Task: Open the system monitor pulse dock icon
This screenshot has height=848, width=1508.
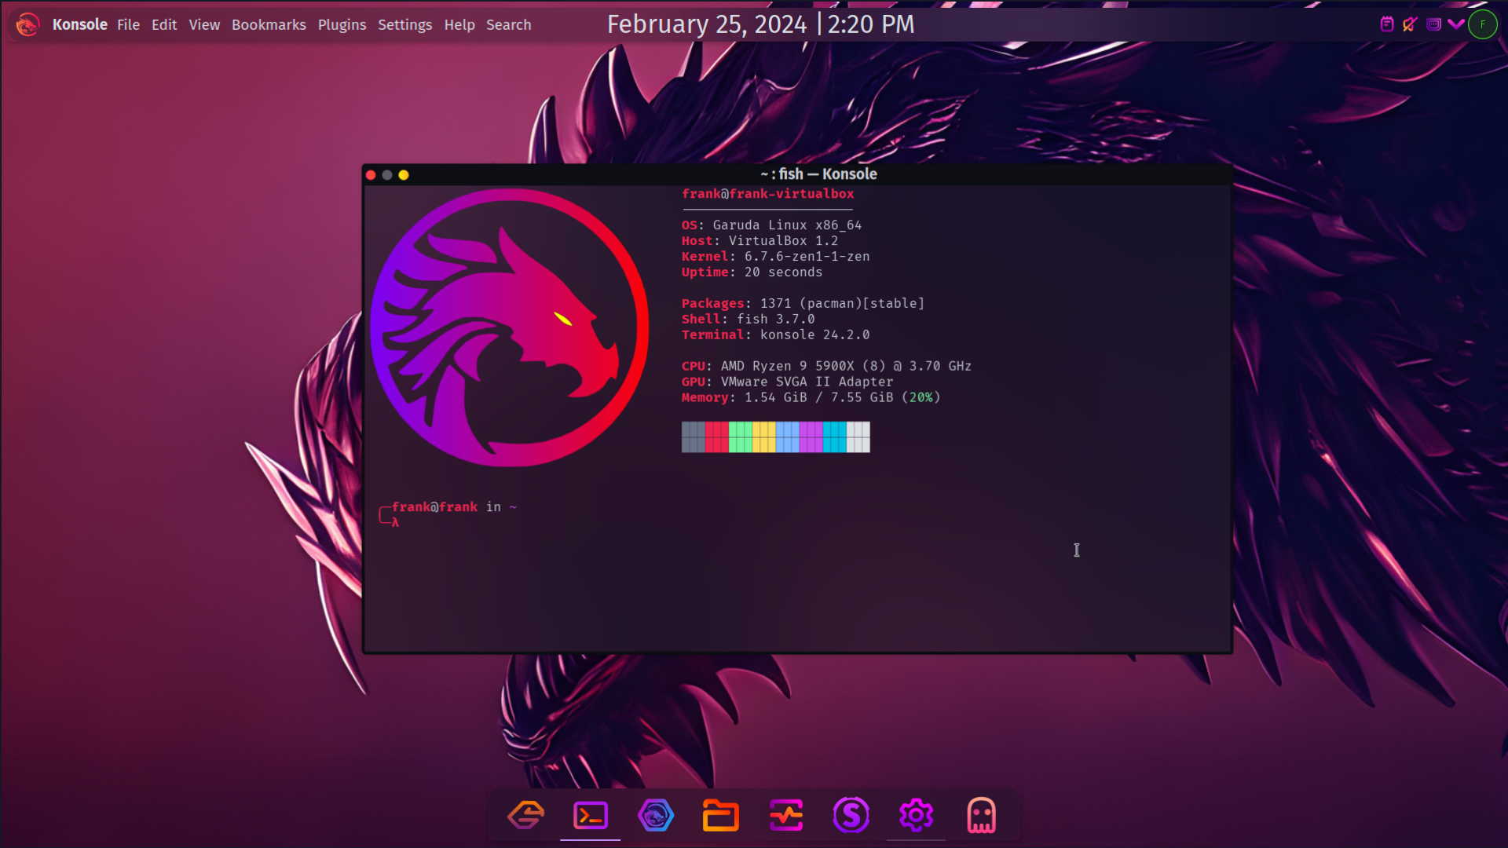Action: [x=786, y=816]
